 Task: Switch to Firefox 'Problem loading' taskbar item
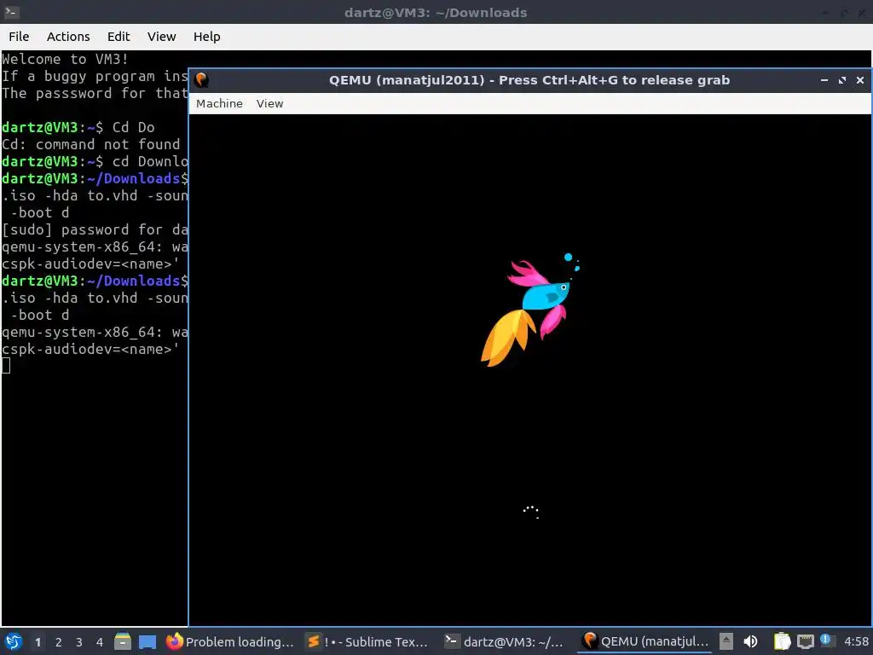230,641
